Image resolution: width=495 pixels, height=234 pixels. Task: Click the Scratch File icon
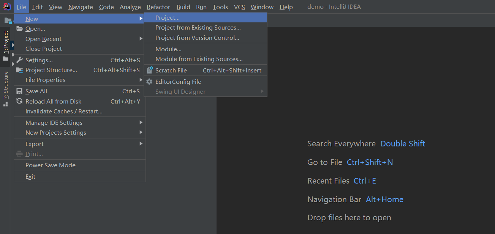point(149,70)
